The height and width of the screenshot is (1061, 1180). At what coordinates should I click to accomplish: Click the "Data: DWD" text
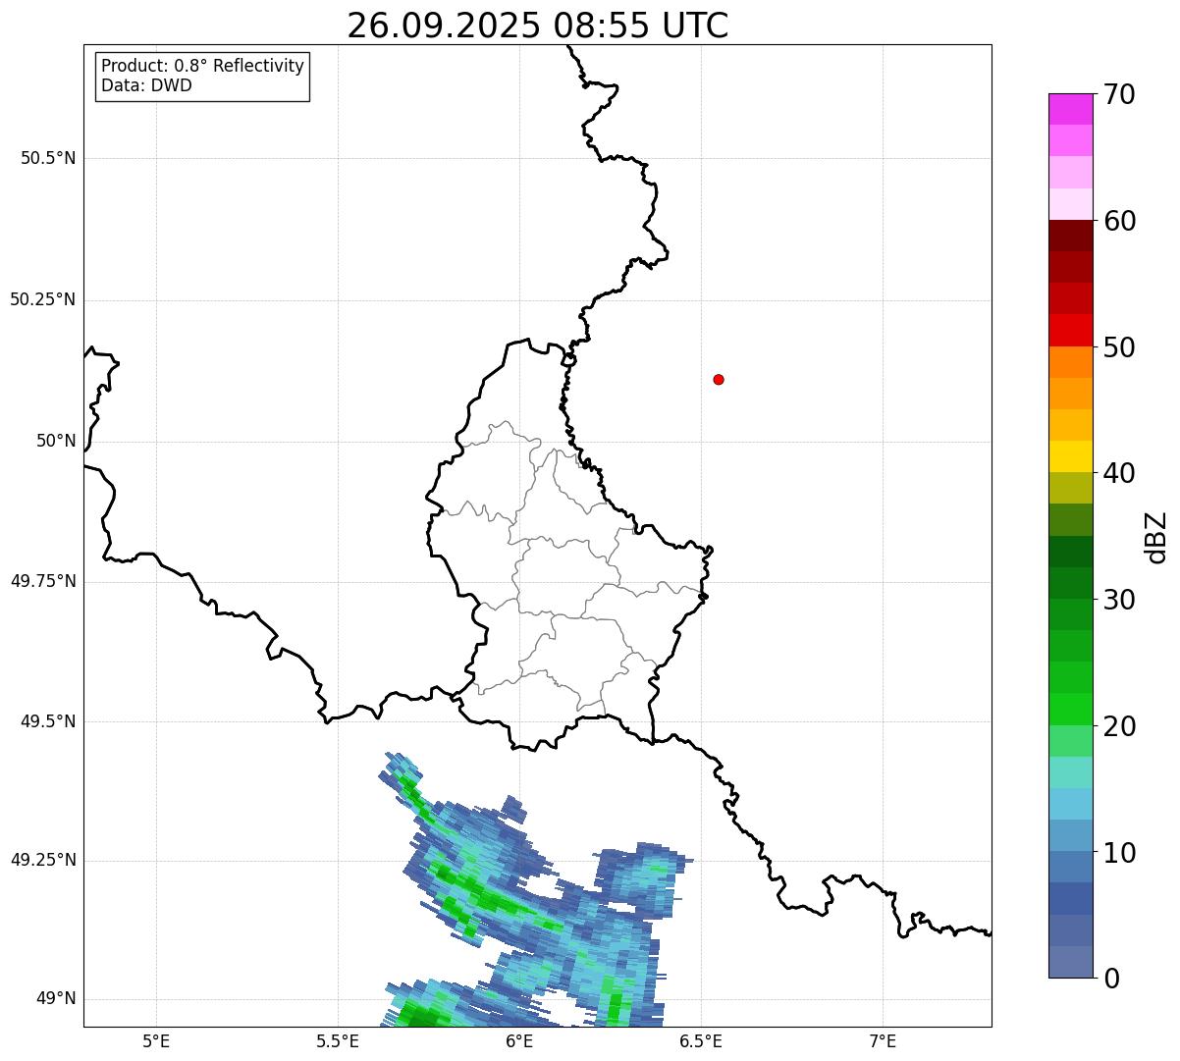(x=146, y=85)
